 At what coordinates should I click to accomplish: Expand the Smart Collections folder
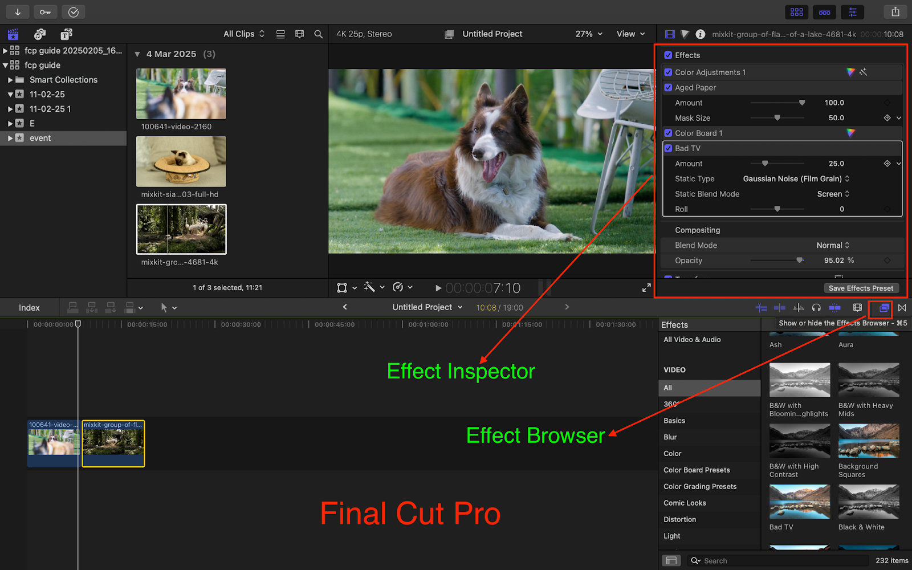point(10,80)
